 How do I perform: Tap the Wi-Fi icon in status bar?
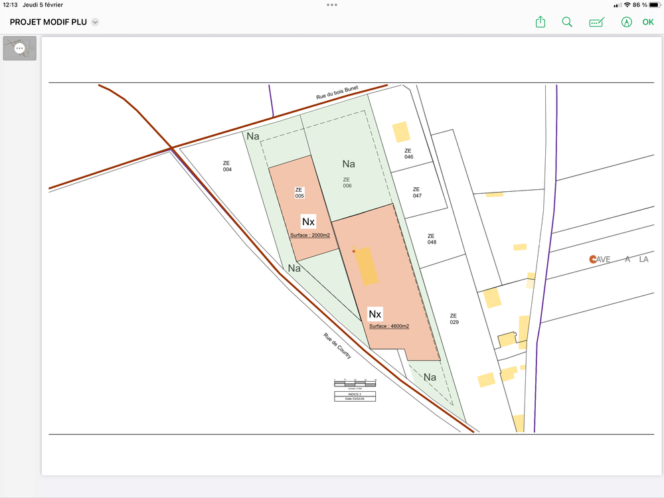[627, 5]
